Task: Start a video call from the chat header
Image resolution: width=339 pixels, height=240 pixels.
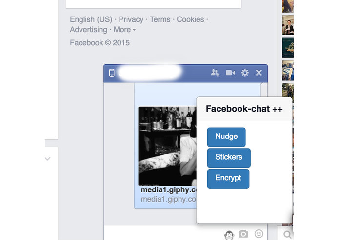Action: (x=230, y=73)
